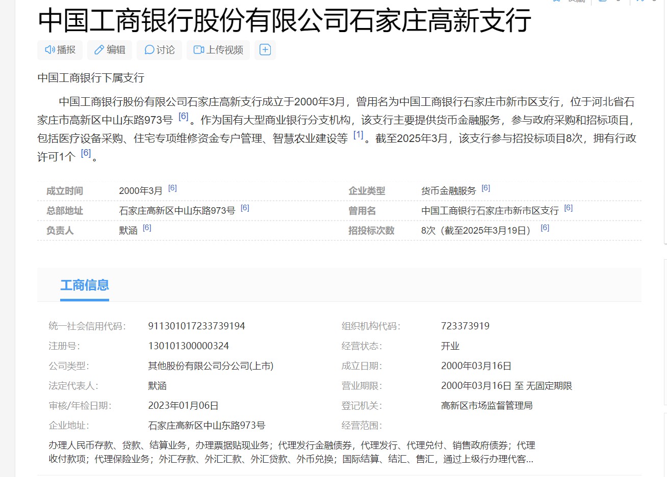The width and height of the screenshot is (667, 477).
Task: Open reference [6] after 中山东路973号 in intro paragraph
Action: (184, 117)
